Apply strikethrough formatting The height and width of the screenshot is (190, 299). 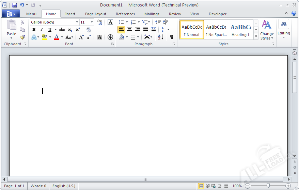(62, 30)
